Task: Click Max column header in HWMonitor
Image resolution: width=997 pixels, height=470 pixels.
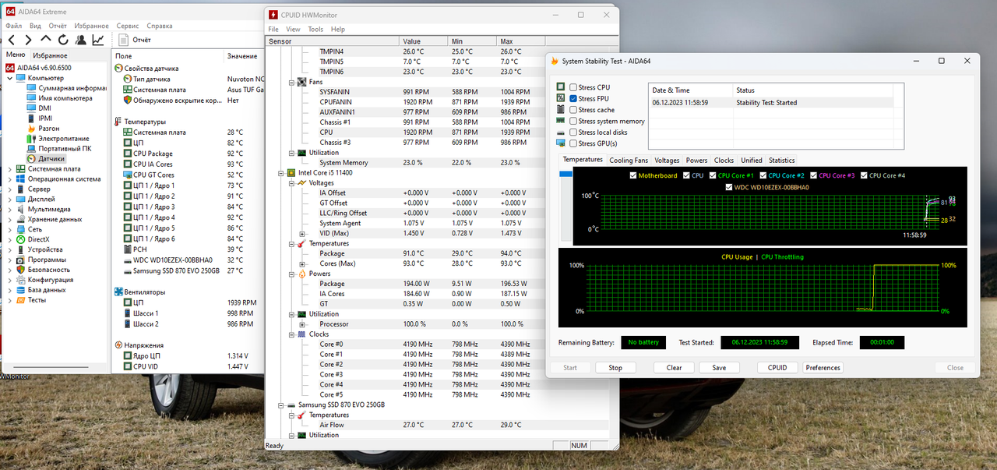Action: tap(520, 41)
